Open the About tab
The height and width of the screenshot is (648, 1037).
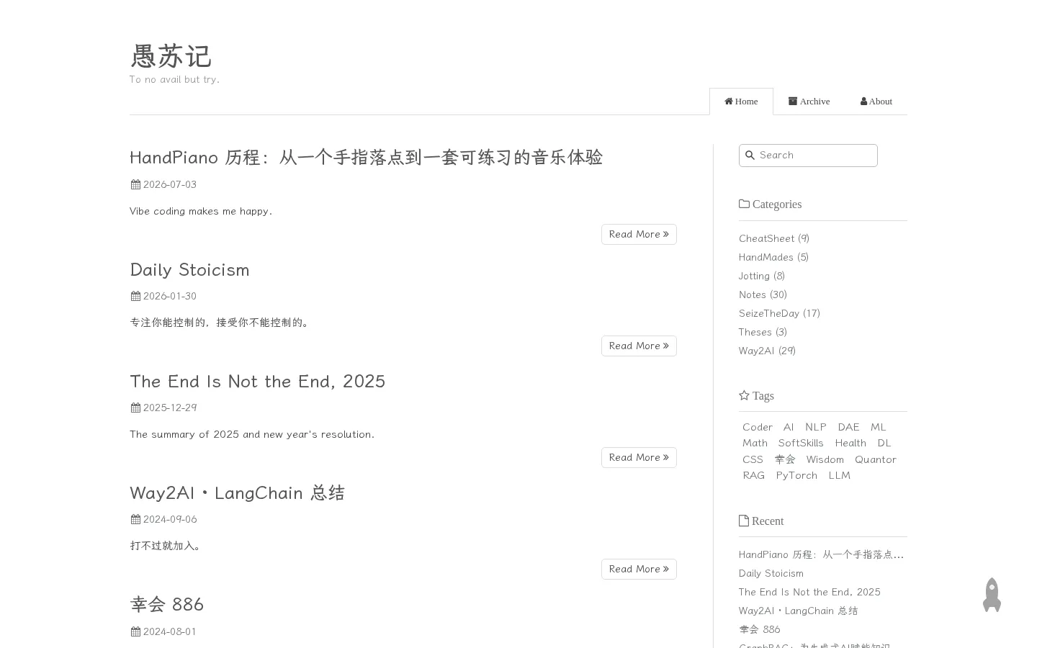(x=876, y=102)
